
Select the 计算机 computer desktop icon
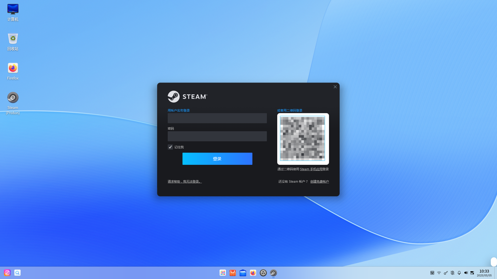13,12
